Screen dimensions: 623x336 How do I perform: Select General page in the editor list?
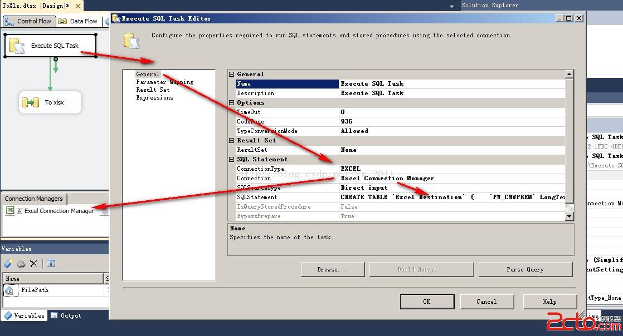click(148, 74)
